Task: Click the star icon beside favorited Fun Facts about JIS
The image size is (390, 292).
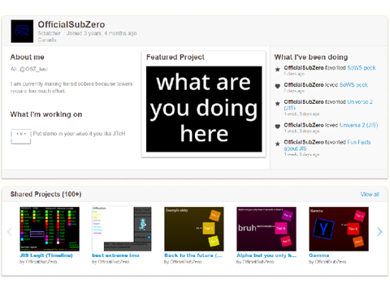Action: (278, 144)
